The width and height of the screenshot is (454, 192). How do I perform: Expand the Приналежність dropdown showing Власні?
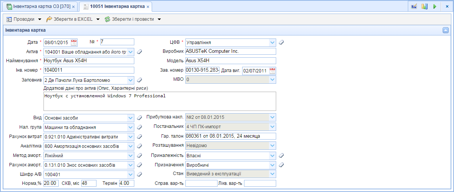(272, 155)
